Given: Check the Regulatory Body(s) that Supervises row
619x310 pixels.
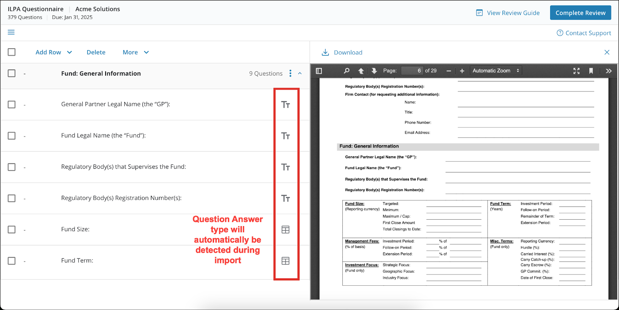Looking at the screenshot, I should (12, 167).
